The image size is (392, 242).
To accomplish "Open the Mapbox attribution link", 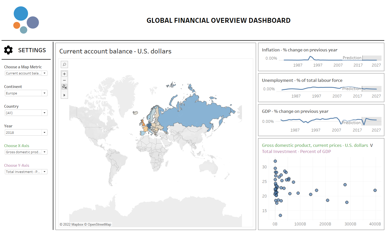I will pyautogui.click(x=72, y=224).
